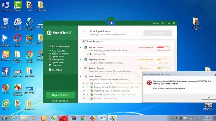Open Firefox desktop shortcut
Image resolution: width=216 pixels, height=121 pixels.
(x=6, y=89)
